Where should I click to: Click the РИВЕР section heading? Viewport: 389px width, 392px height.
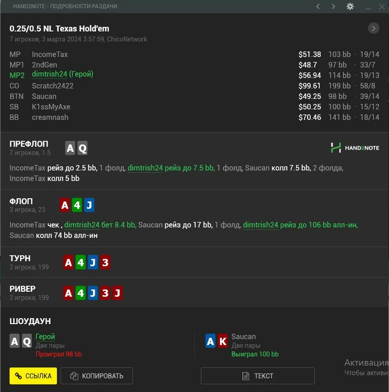point(22,289)
